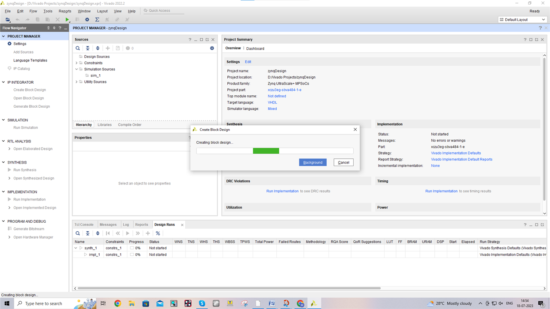The image size is (550, 309).
Task: Select sim_1 in Sources tree
Action: coord(95,76)
